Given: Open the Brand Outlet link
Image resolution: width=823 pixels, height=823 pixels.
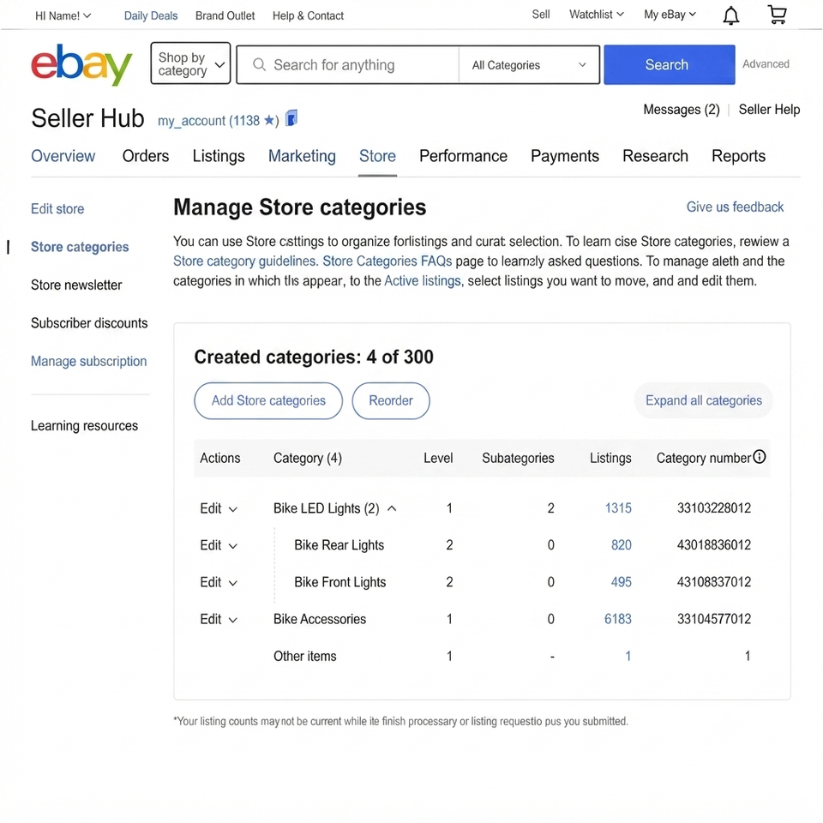Looking at the screenshot, I should [x=225, y=15].
